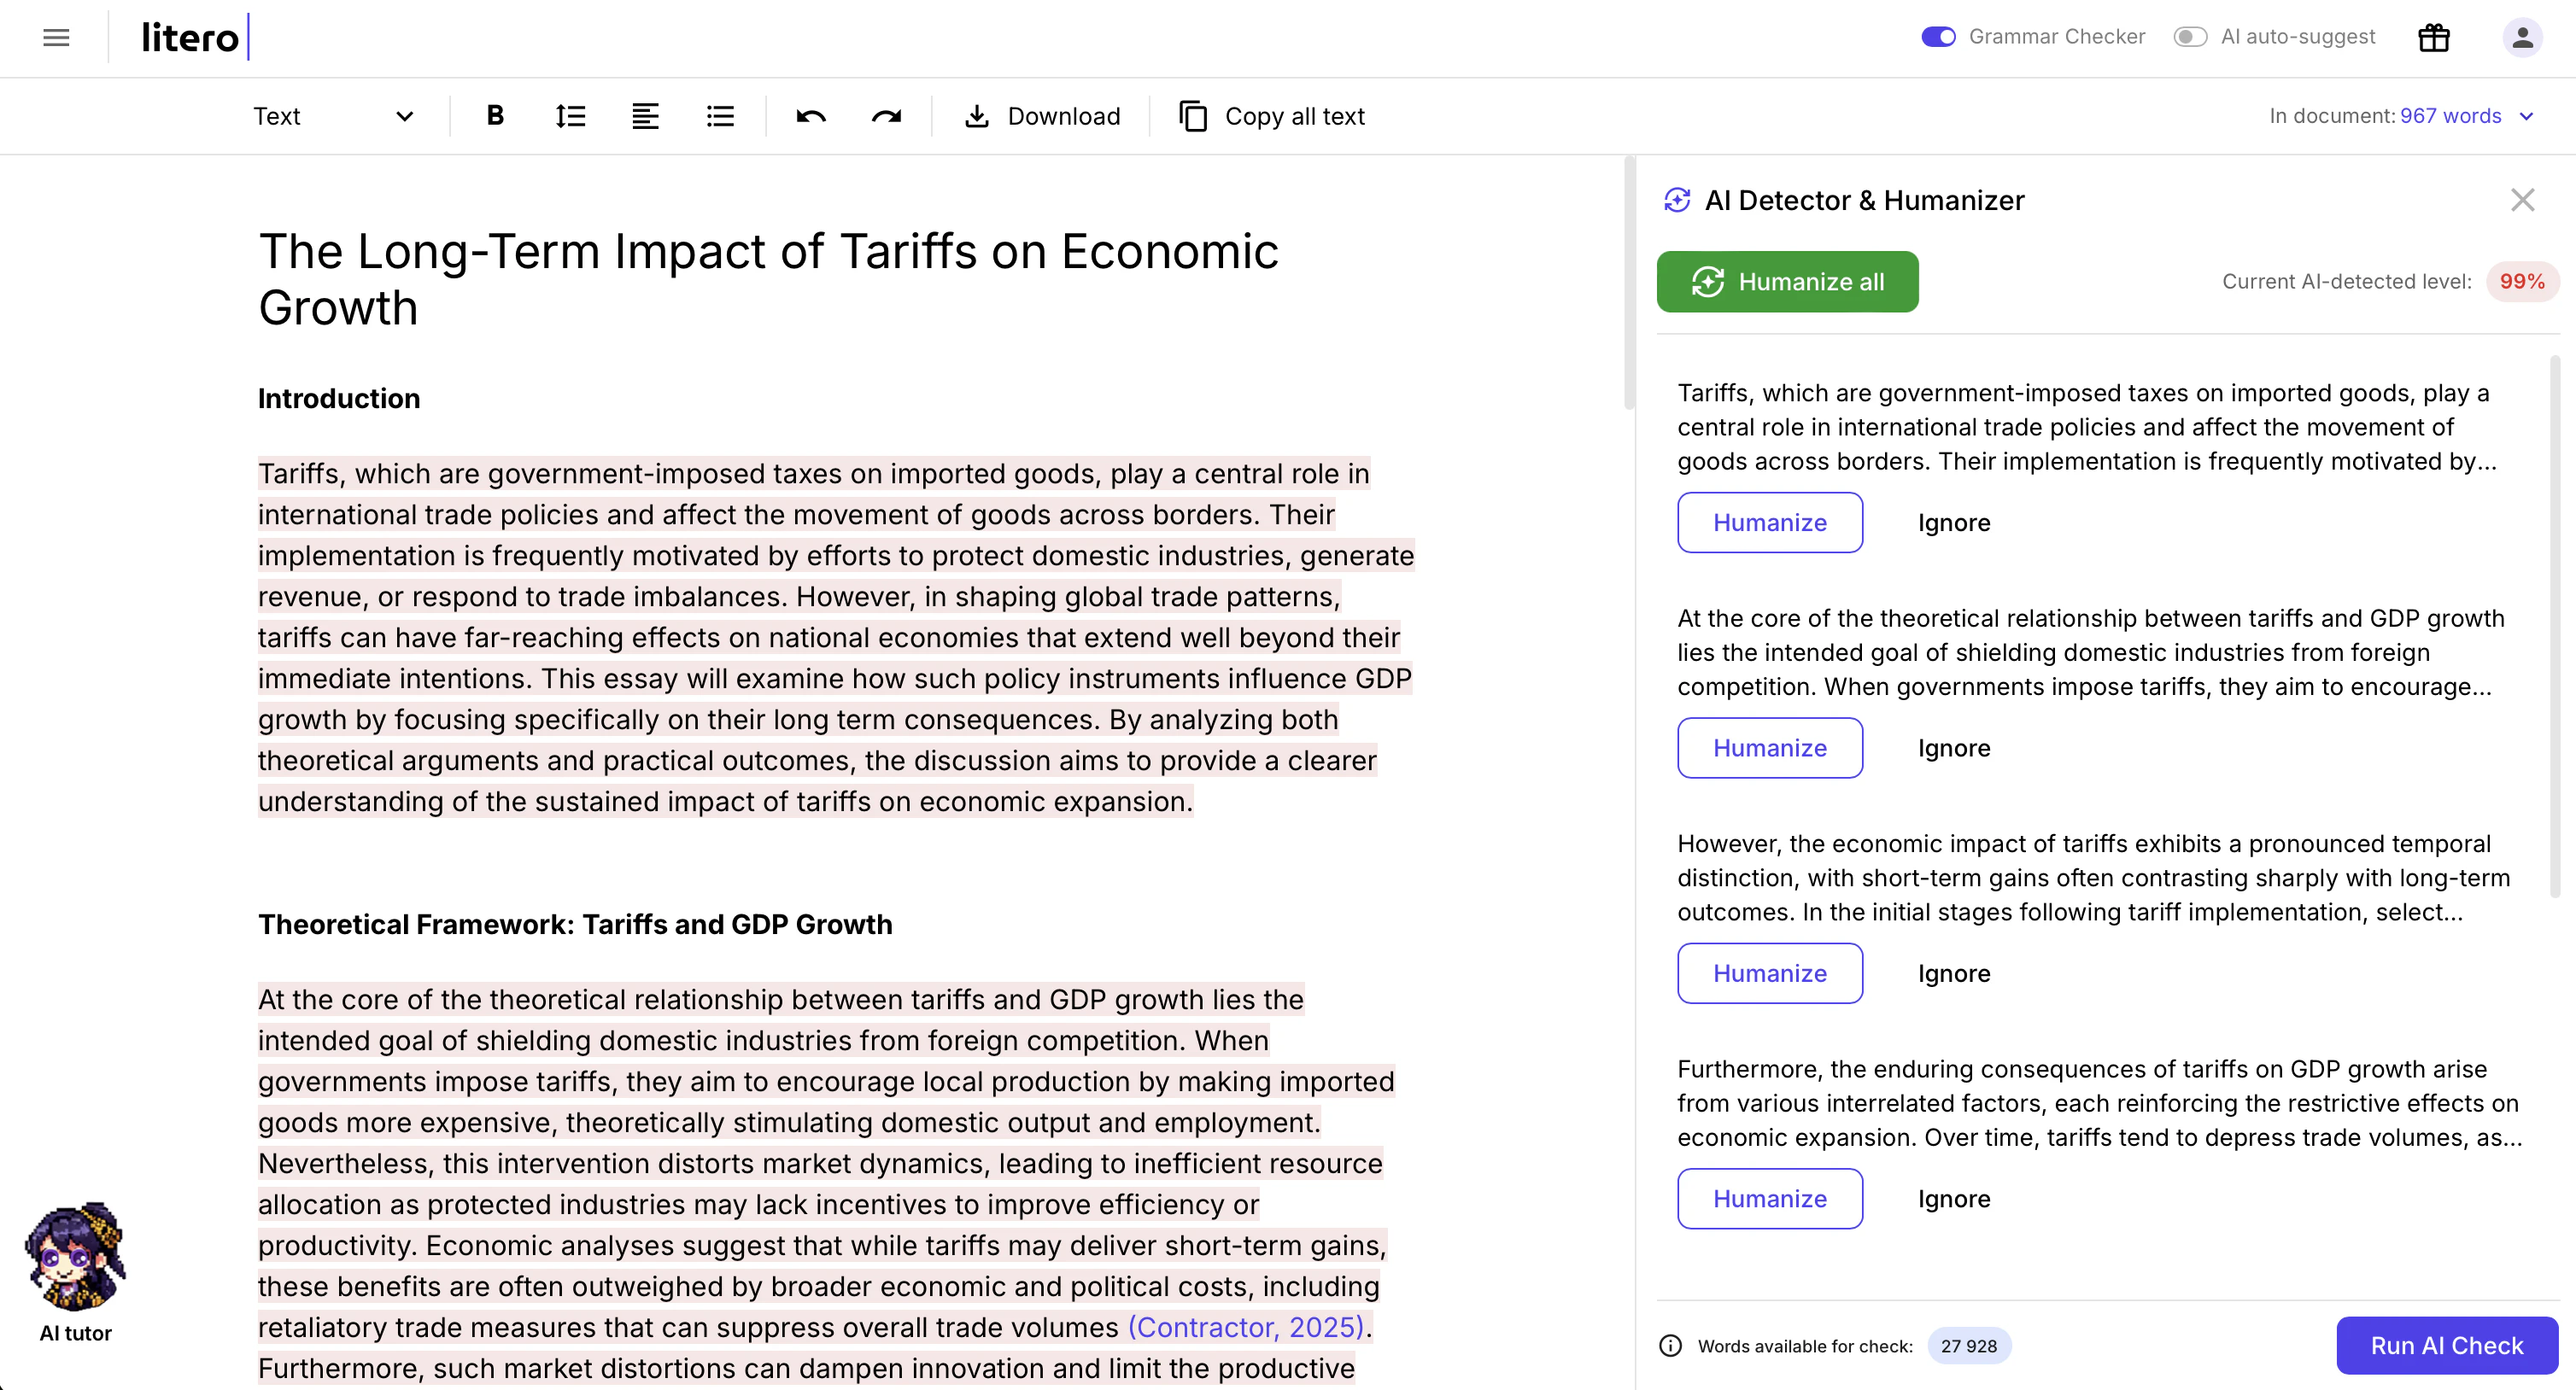The height and width of the screenshot is (1390, 2576).
Task: Click the words available info icon
Action: click(1671, 1346)
